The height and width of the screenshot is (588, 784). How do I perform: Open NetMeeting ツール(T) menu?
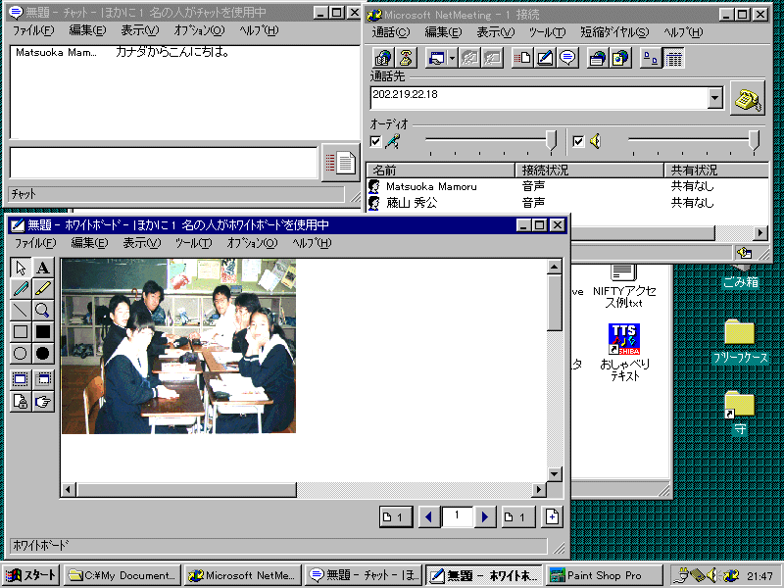(547, 32)
